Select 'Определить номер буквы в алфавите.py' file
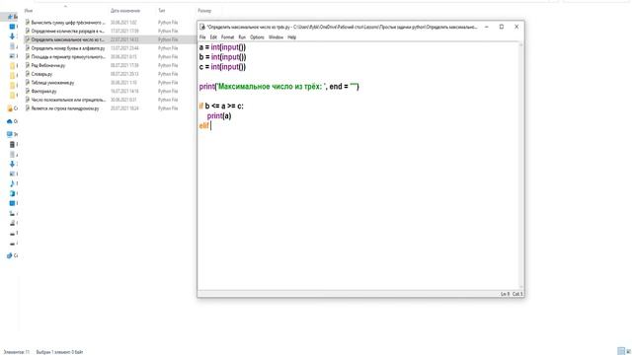Image resolution: width=632 pixels, height=355 pixels. [68, 48]
